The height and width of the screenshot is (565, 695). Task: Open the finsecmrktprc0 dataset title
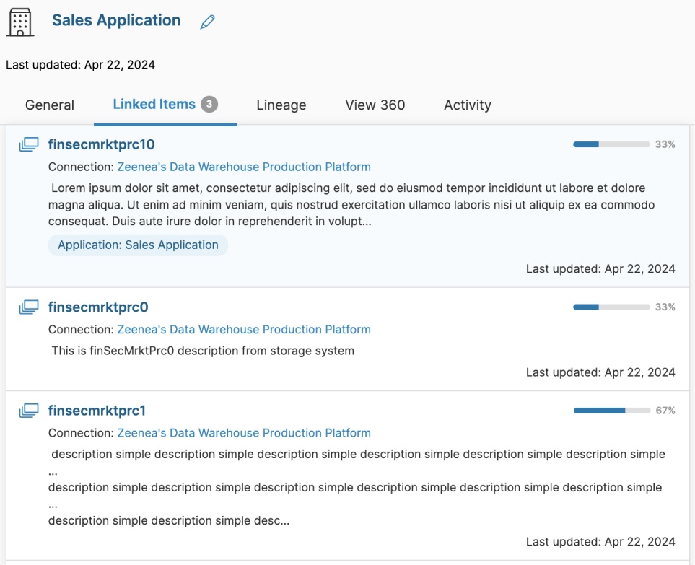point(98,307)
